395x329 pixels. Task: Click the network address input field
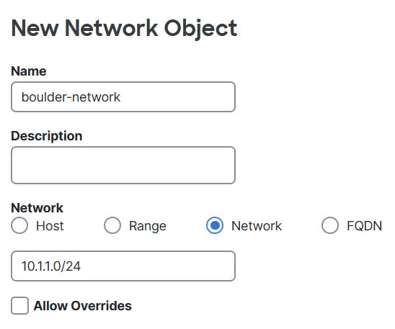coord(123,266)
